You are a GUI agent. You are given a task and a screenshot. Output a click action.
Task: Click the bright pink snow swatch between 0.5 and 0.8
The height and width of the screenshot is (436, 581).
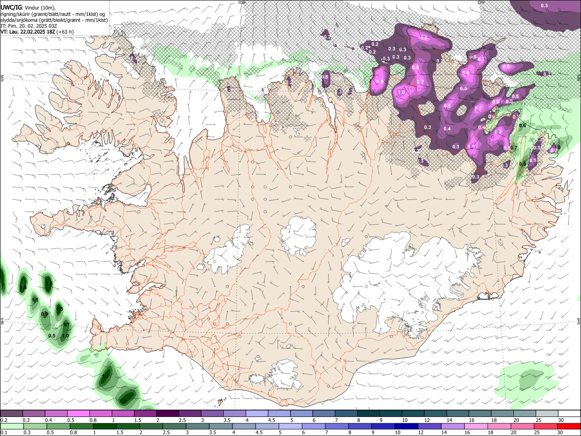[78, 414]
